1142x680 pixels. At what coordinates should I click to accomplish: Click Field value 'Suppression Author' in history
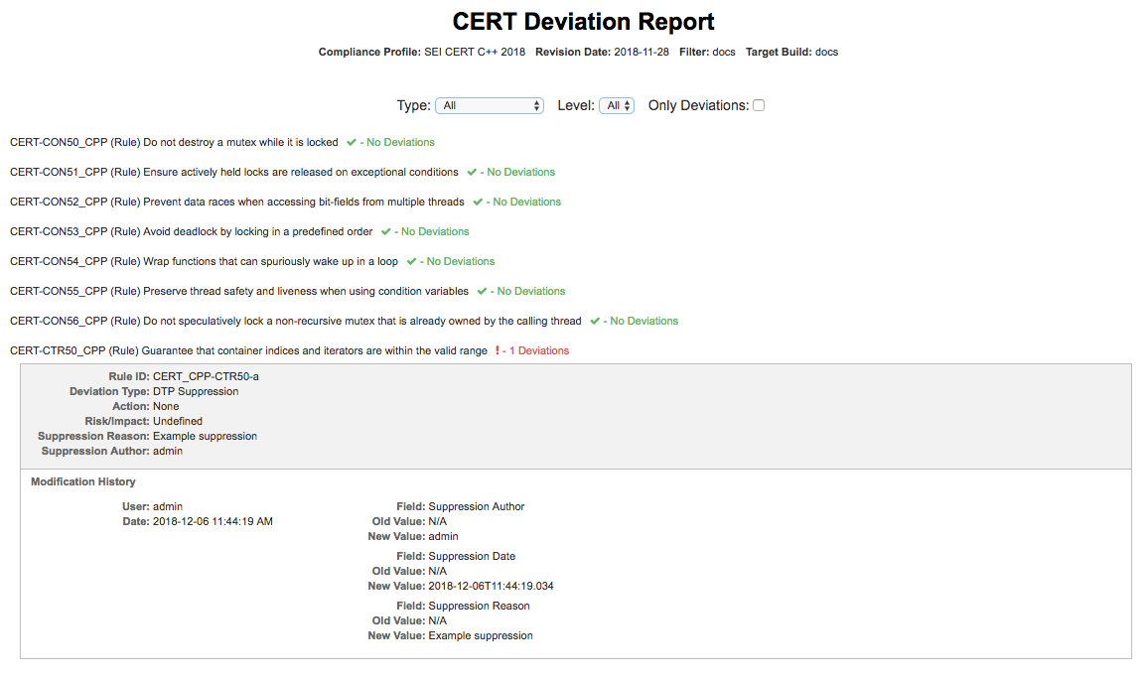pos(477,506)
